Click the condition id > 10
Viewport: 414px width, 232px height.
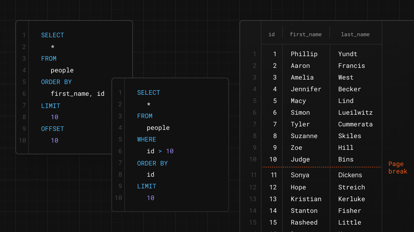click(160, 151)
